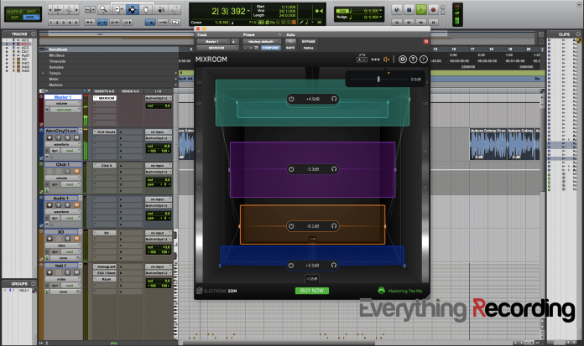Click the SAFE automation button
This screenshot has height=346, width=584.
coord(290,48)
